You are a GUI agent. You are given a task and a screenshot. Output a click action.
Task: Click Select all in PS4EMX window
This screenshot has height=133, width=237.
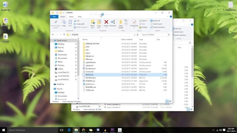coord(155,21)
